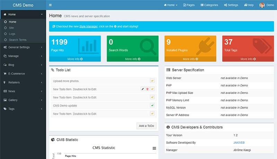Click the paperclip icon beside Todo List
This screenshot has height=159, width=277.
coord(53,70)
